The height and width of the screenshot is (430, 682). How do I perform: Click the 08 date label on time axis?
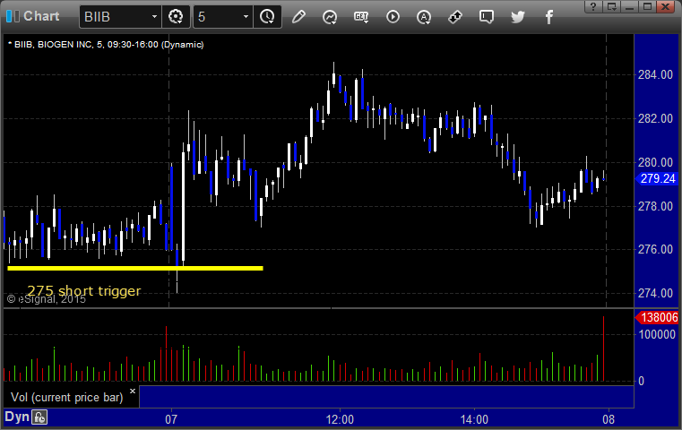click(608, 419)
